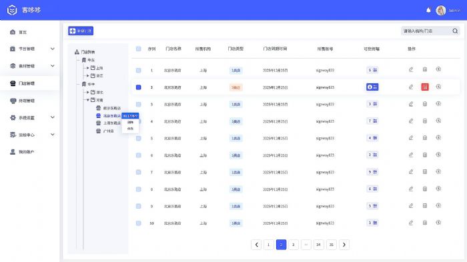Choose middle entry in tree context menu
467x262 pixels.
coord(131,123)
